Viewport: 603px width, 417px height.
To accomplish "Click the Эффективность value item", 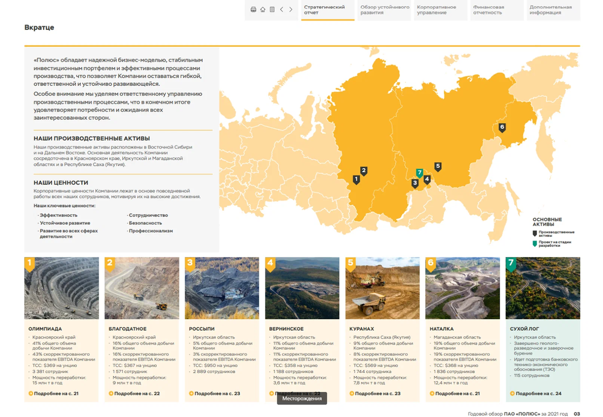I will tap(58, 215).
